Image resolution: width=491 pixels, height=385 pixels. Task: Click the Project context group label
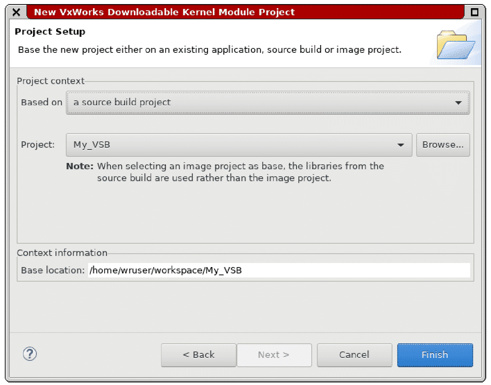[51, 81]
